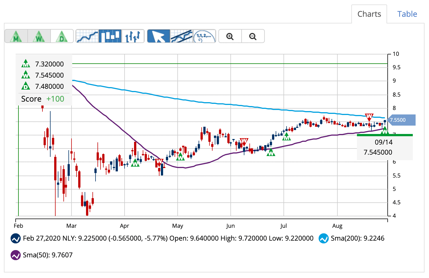This screenshot has width=429, height=278.
Task: Zoom in on the chart
Action: (x=230, y=36)
